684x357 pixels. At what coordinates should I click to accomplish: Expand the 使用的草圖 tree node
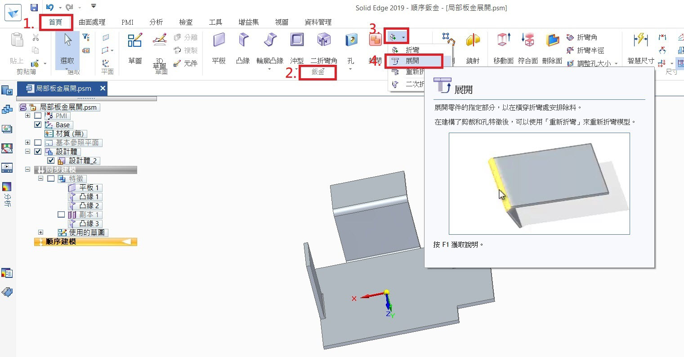pos(41,233)
